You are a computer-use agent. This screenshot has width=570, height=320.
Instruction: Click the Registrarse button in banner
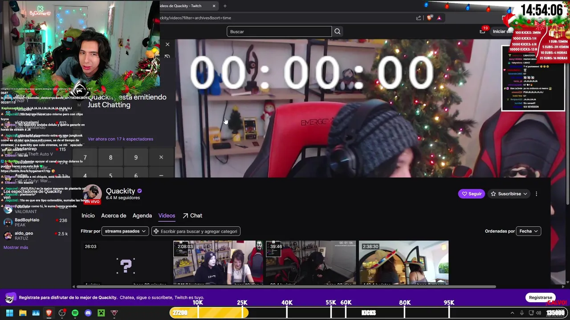point(541,297)
